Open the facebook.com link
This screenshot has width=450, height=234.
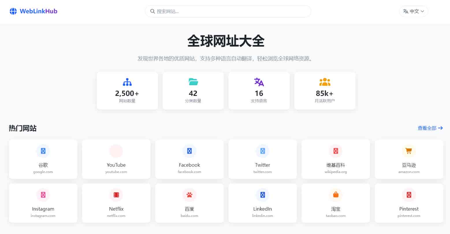pyautogui.click(x=189, y=172)
